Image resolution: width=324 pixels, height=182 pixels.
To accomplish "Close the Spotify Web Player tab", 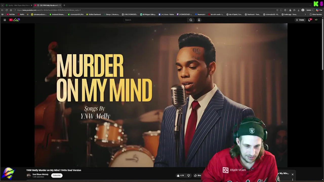I will point(31,5).
